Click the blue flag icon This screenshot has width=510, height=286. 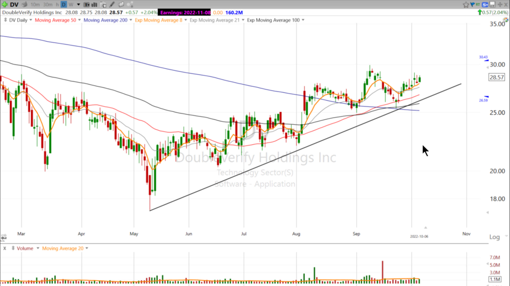[x=472, y=5]
